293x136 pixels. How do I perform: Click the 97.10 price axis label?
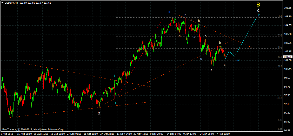pyautogui.click(x=288, y=104)
